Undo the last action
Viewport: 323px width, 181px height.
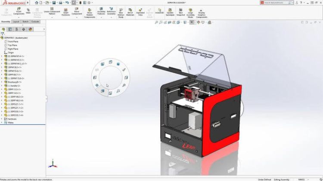[67, 3]
